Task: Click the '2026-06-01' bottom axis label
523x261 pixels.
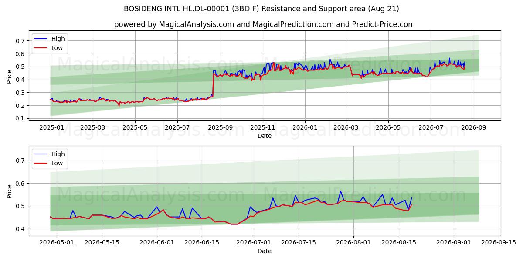Action: (x=157, y=243)
